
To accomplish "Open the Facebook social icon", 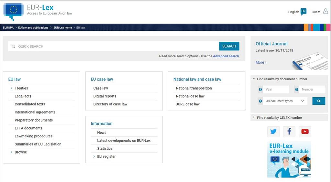I will click(x=289, y=132).
